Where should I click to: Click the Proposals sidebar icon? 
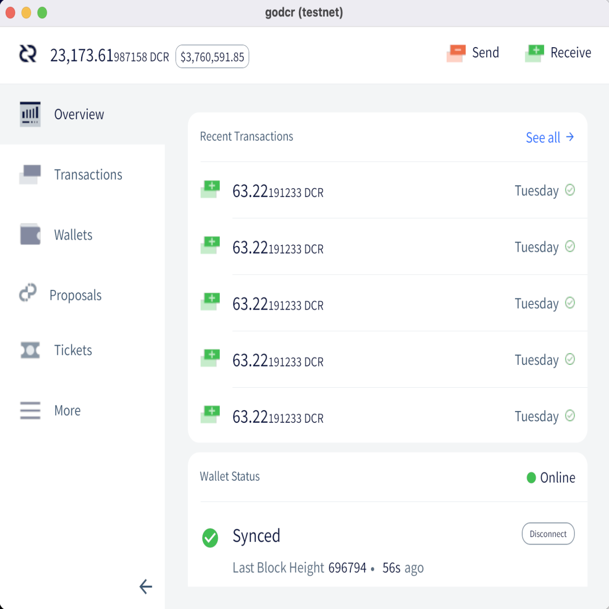point(28,292)
